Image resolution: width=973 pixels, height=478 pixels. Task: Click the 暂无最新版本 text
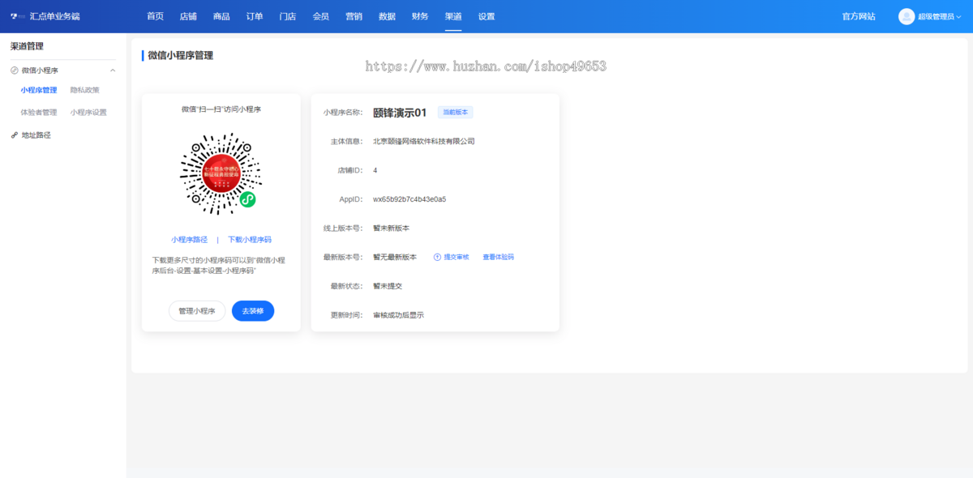(x=395, y=257)
